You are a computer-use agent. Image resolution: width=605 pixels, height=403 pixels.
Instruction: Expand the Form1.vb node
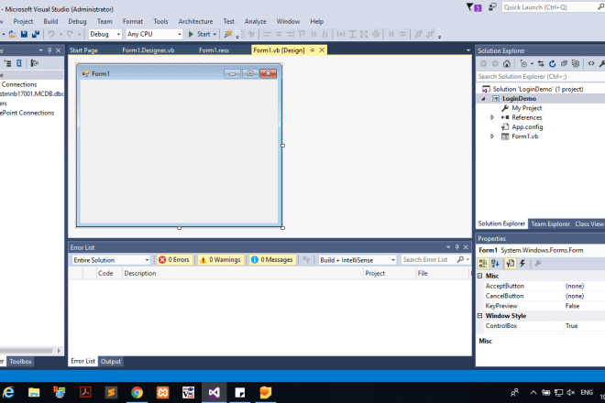coord(492,136)
